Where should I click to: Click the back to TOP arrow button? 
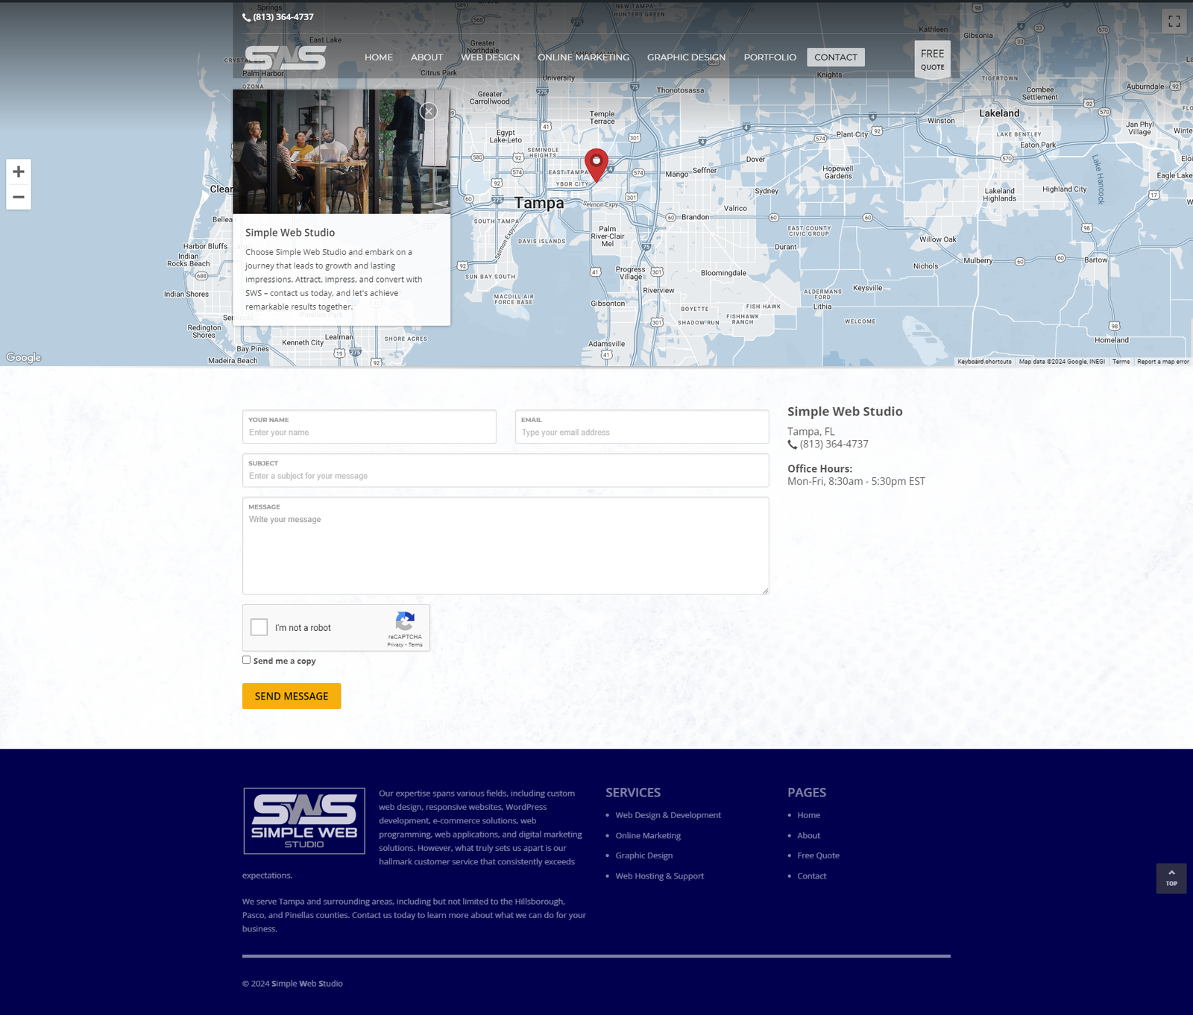coord(1171,878)
